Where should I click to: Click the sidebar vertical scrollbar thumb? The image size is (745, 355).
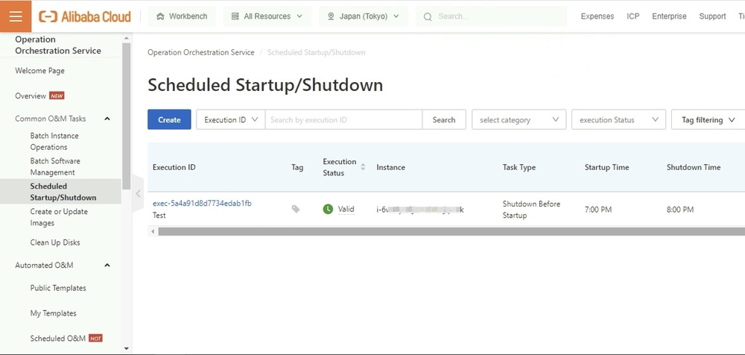pos(126,116)
